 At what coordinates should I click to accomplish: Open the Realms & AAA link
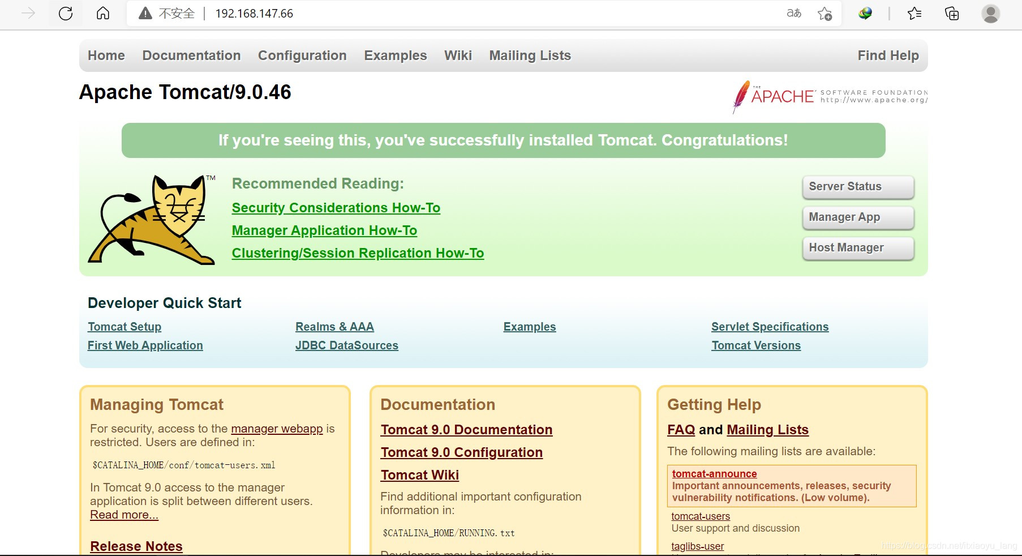tap(334, 327)
